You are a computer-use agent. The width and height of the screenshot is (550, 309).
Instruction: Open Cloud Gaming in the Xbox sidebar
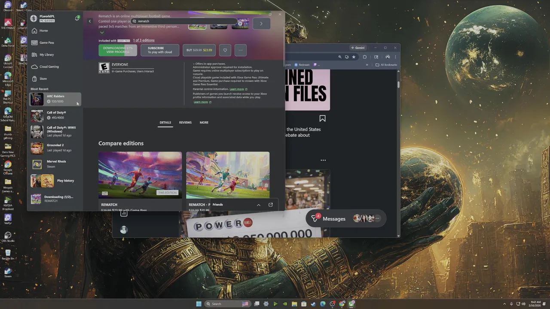click(x=55, y=67)
